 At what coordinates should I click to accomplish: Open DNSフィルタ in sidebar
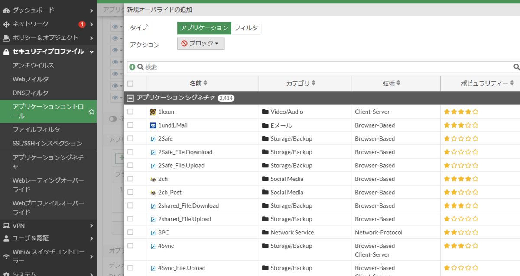(30, 93)
